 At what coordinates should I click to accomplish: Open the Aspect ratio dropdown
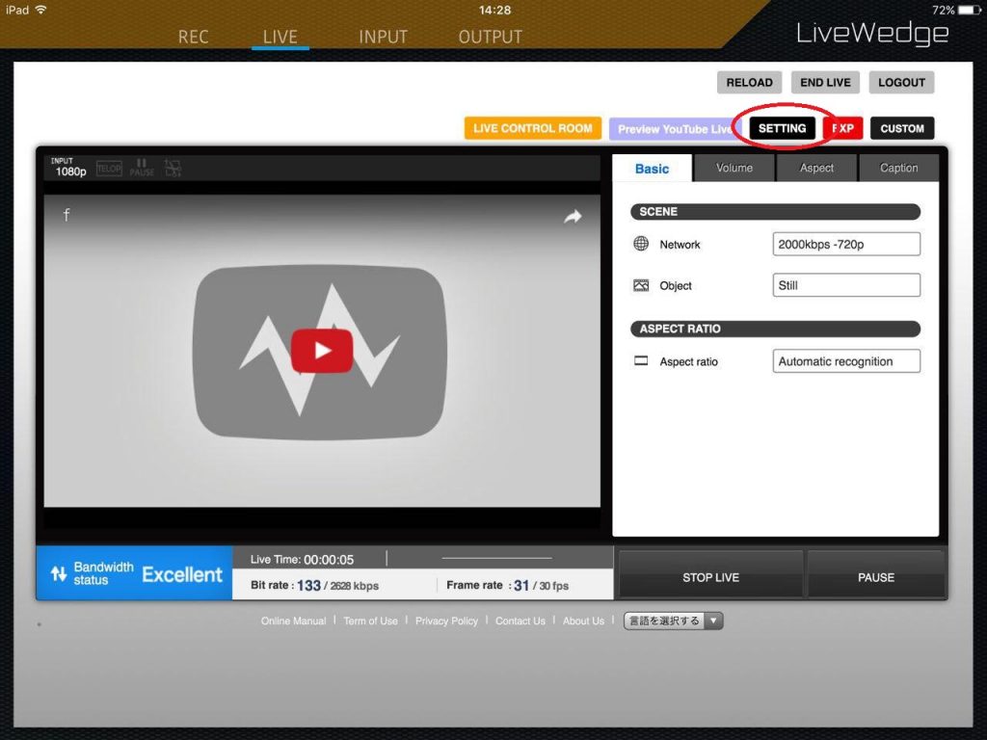click(846, 361)
